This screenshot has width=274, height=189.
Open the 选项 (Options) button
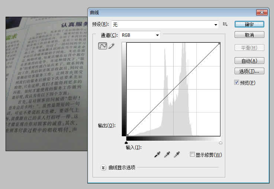point(249,71)
